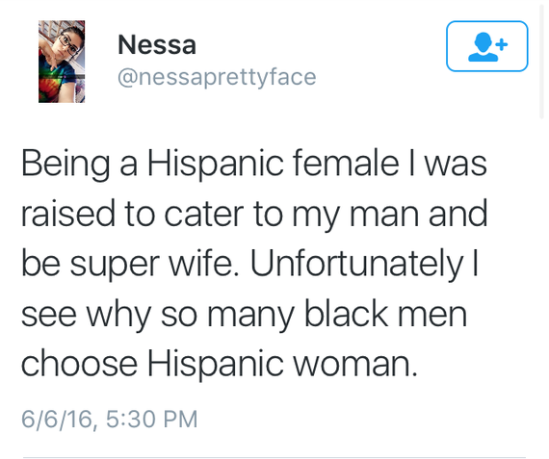The image size is (549, 459).
Task: Click the plus sign in the follow icon
Action: 502,44
